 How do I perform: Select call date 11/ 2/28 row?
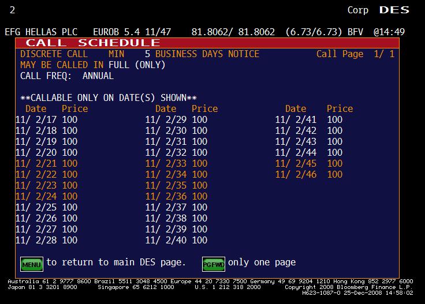(46, 240)
